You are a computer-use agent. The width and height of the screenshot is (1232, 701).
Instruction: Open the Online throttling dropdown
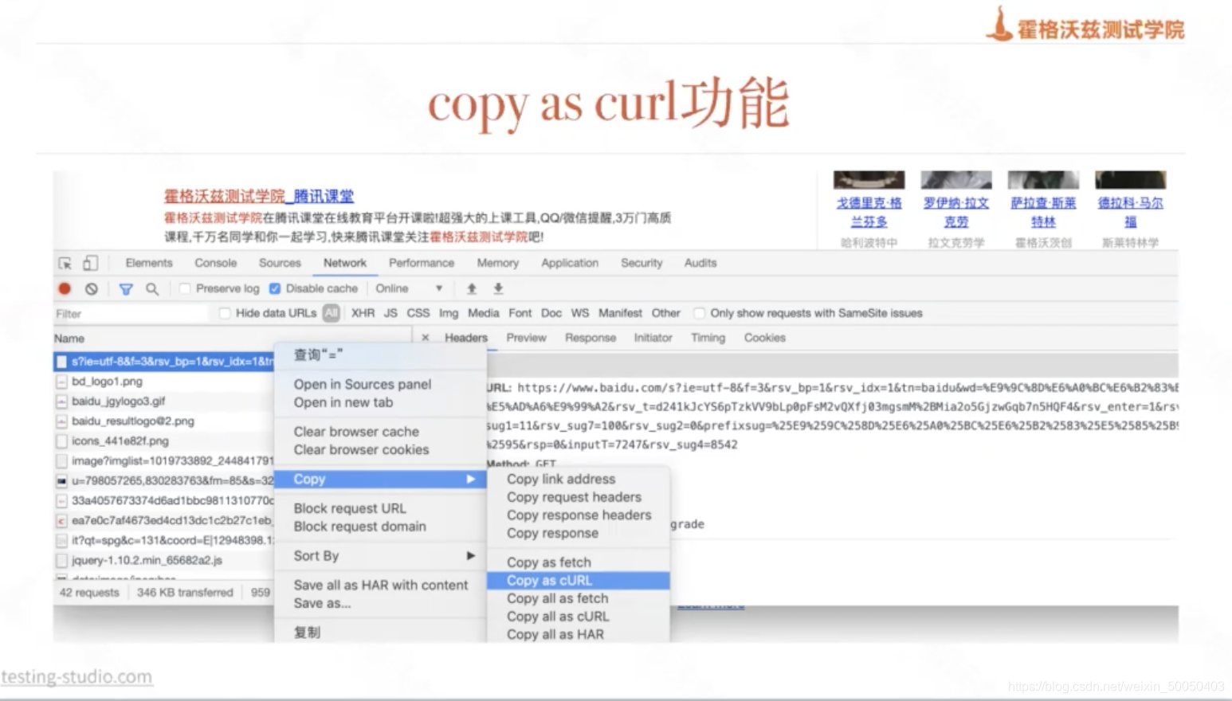409,288
